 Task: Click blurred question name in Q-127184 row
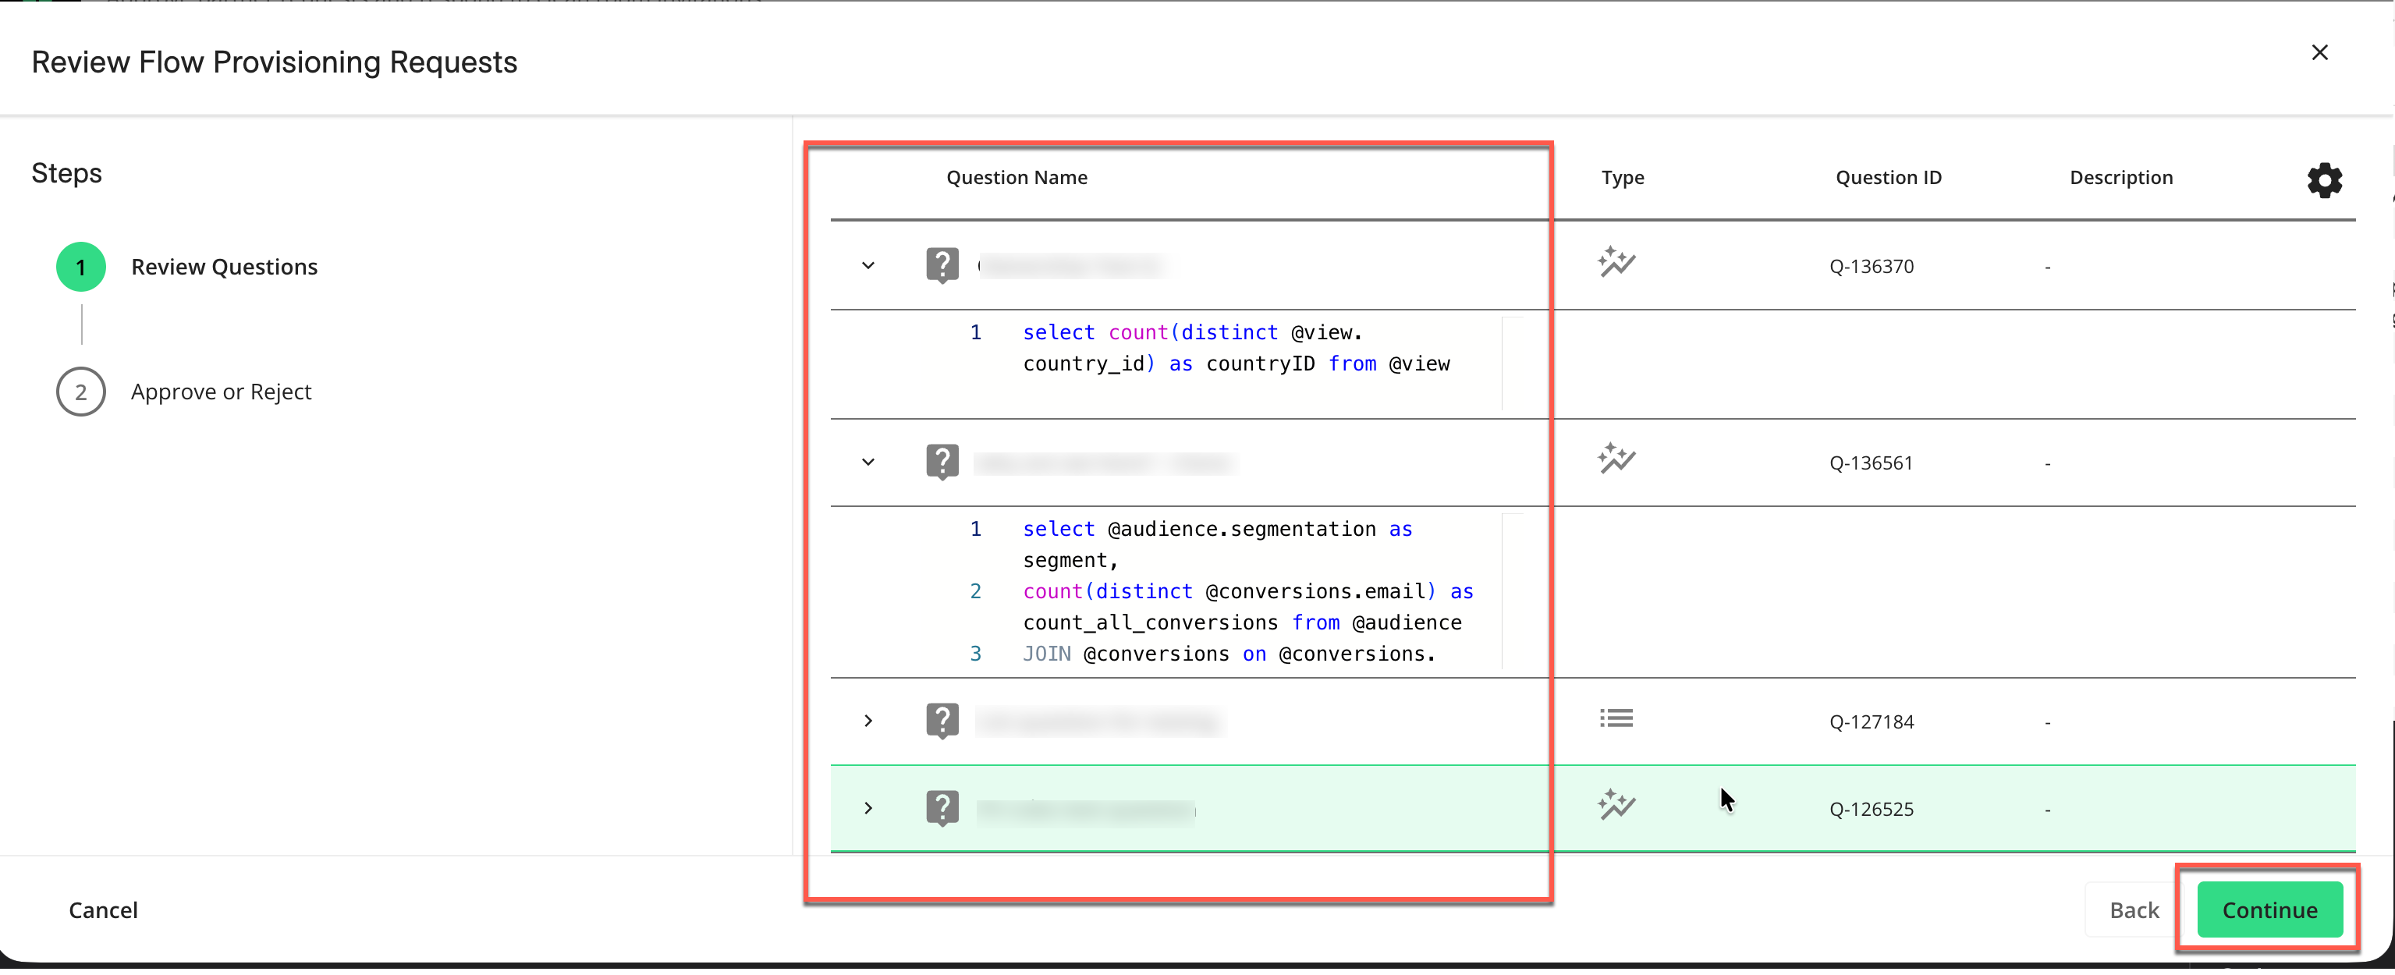click(1099, 722)
